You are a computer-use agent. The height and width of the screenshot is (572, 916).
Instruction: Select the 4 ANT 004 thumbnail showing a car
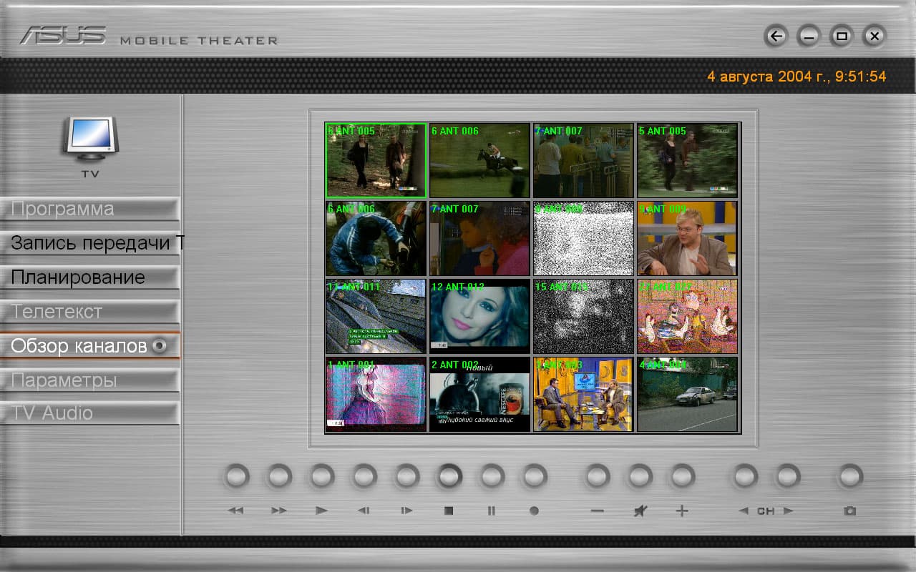(687, 394)
